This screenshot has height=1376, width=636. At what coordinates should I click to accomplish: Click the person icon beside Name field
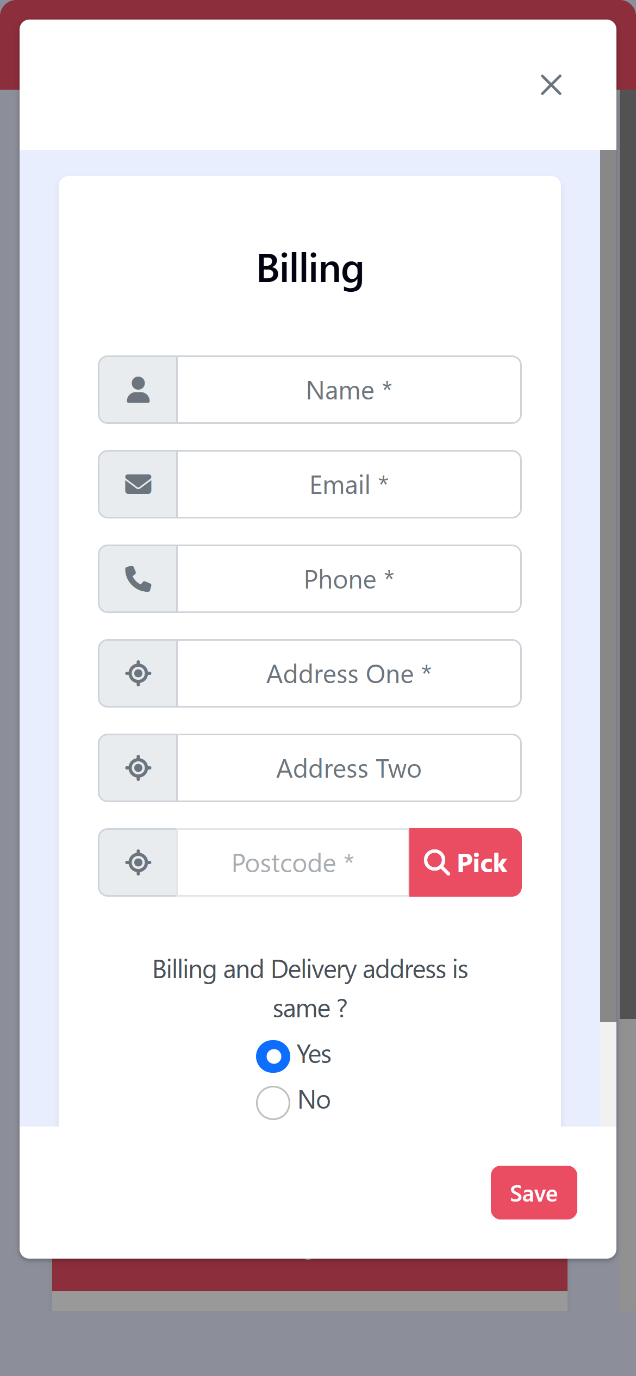[138, 390]
